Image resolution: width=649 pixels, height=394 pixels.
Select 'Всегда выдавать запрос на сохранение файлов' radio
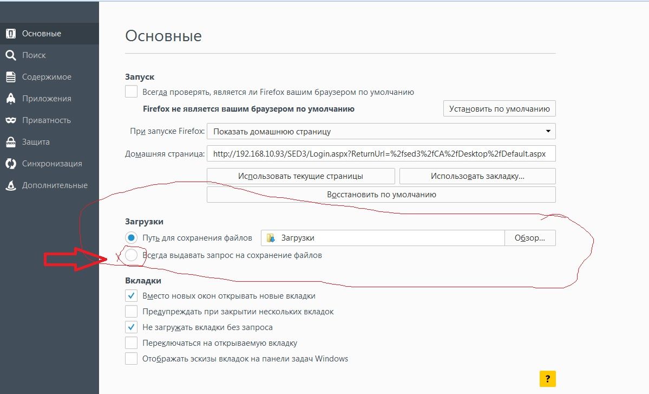pyautogui.click(x=131, y=255)
